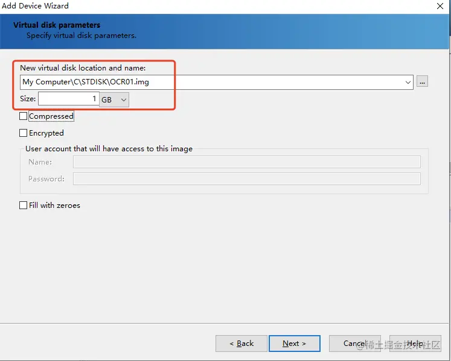Close the Add Device Wizard window
This screenshot has width=451, height=361.
click(440, 6)
